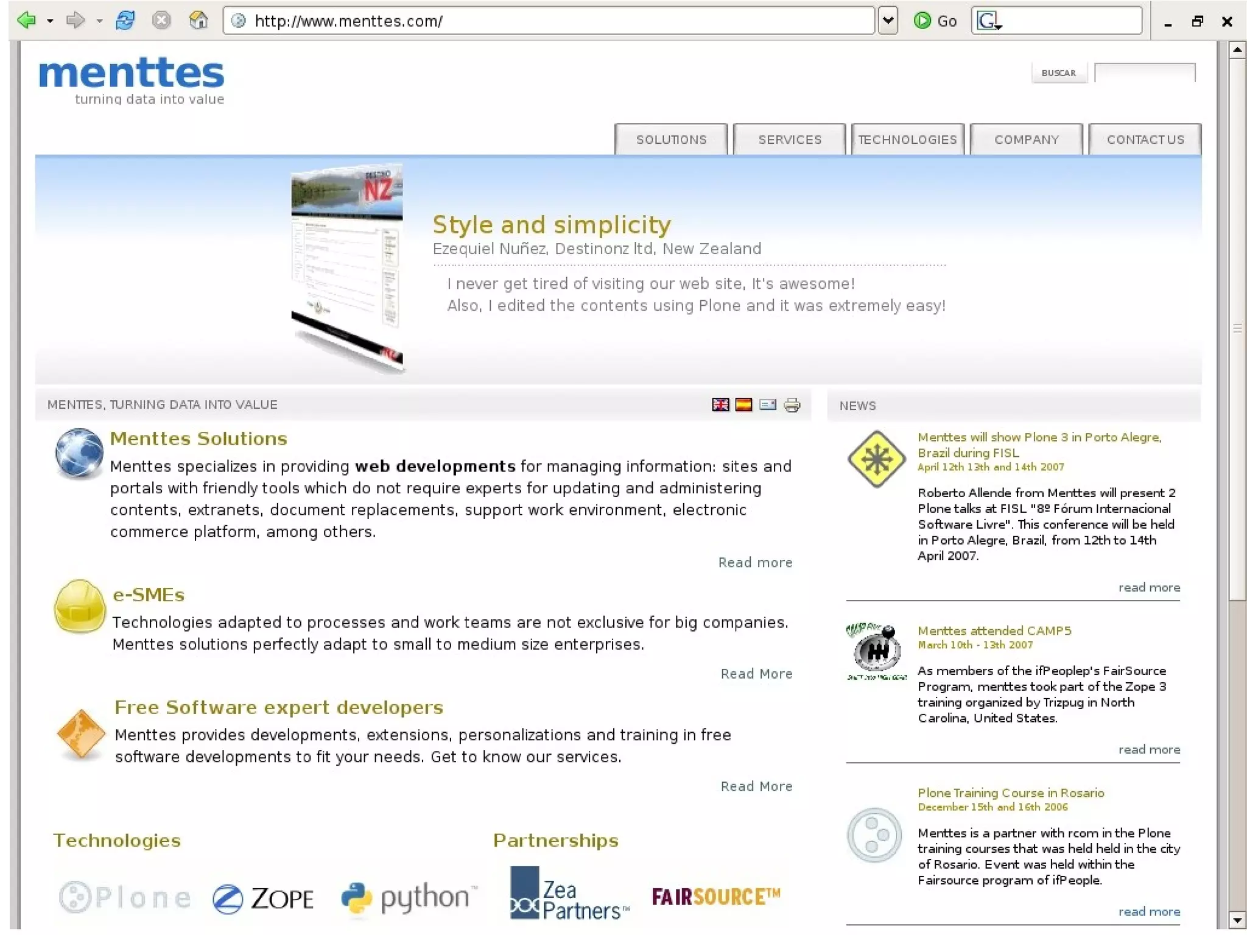Open the Forward history dropdown arrow
This screenshot has height=935, width=1247.
click(99, 21)
